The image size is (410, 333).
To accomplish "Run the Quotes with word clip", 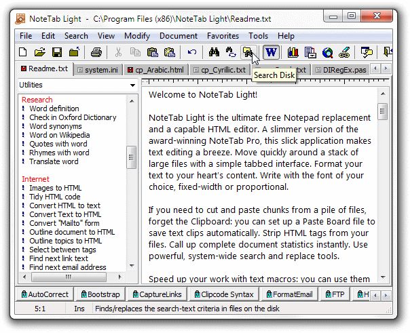I will 58,144.
